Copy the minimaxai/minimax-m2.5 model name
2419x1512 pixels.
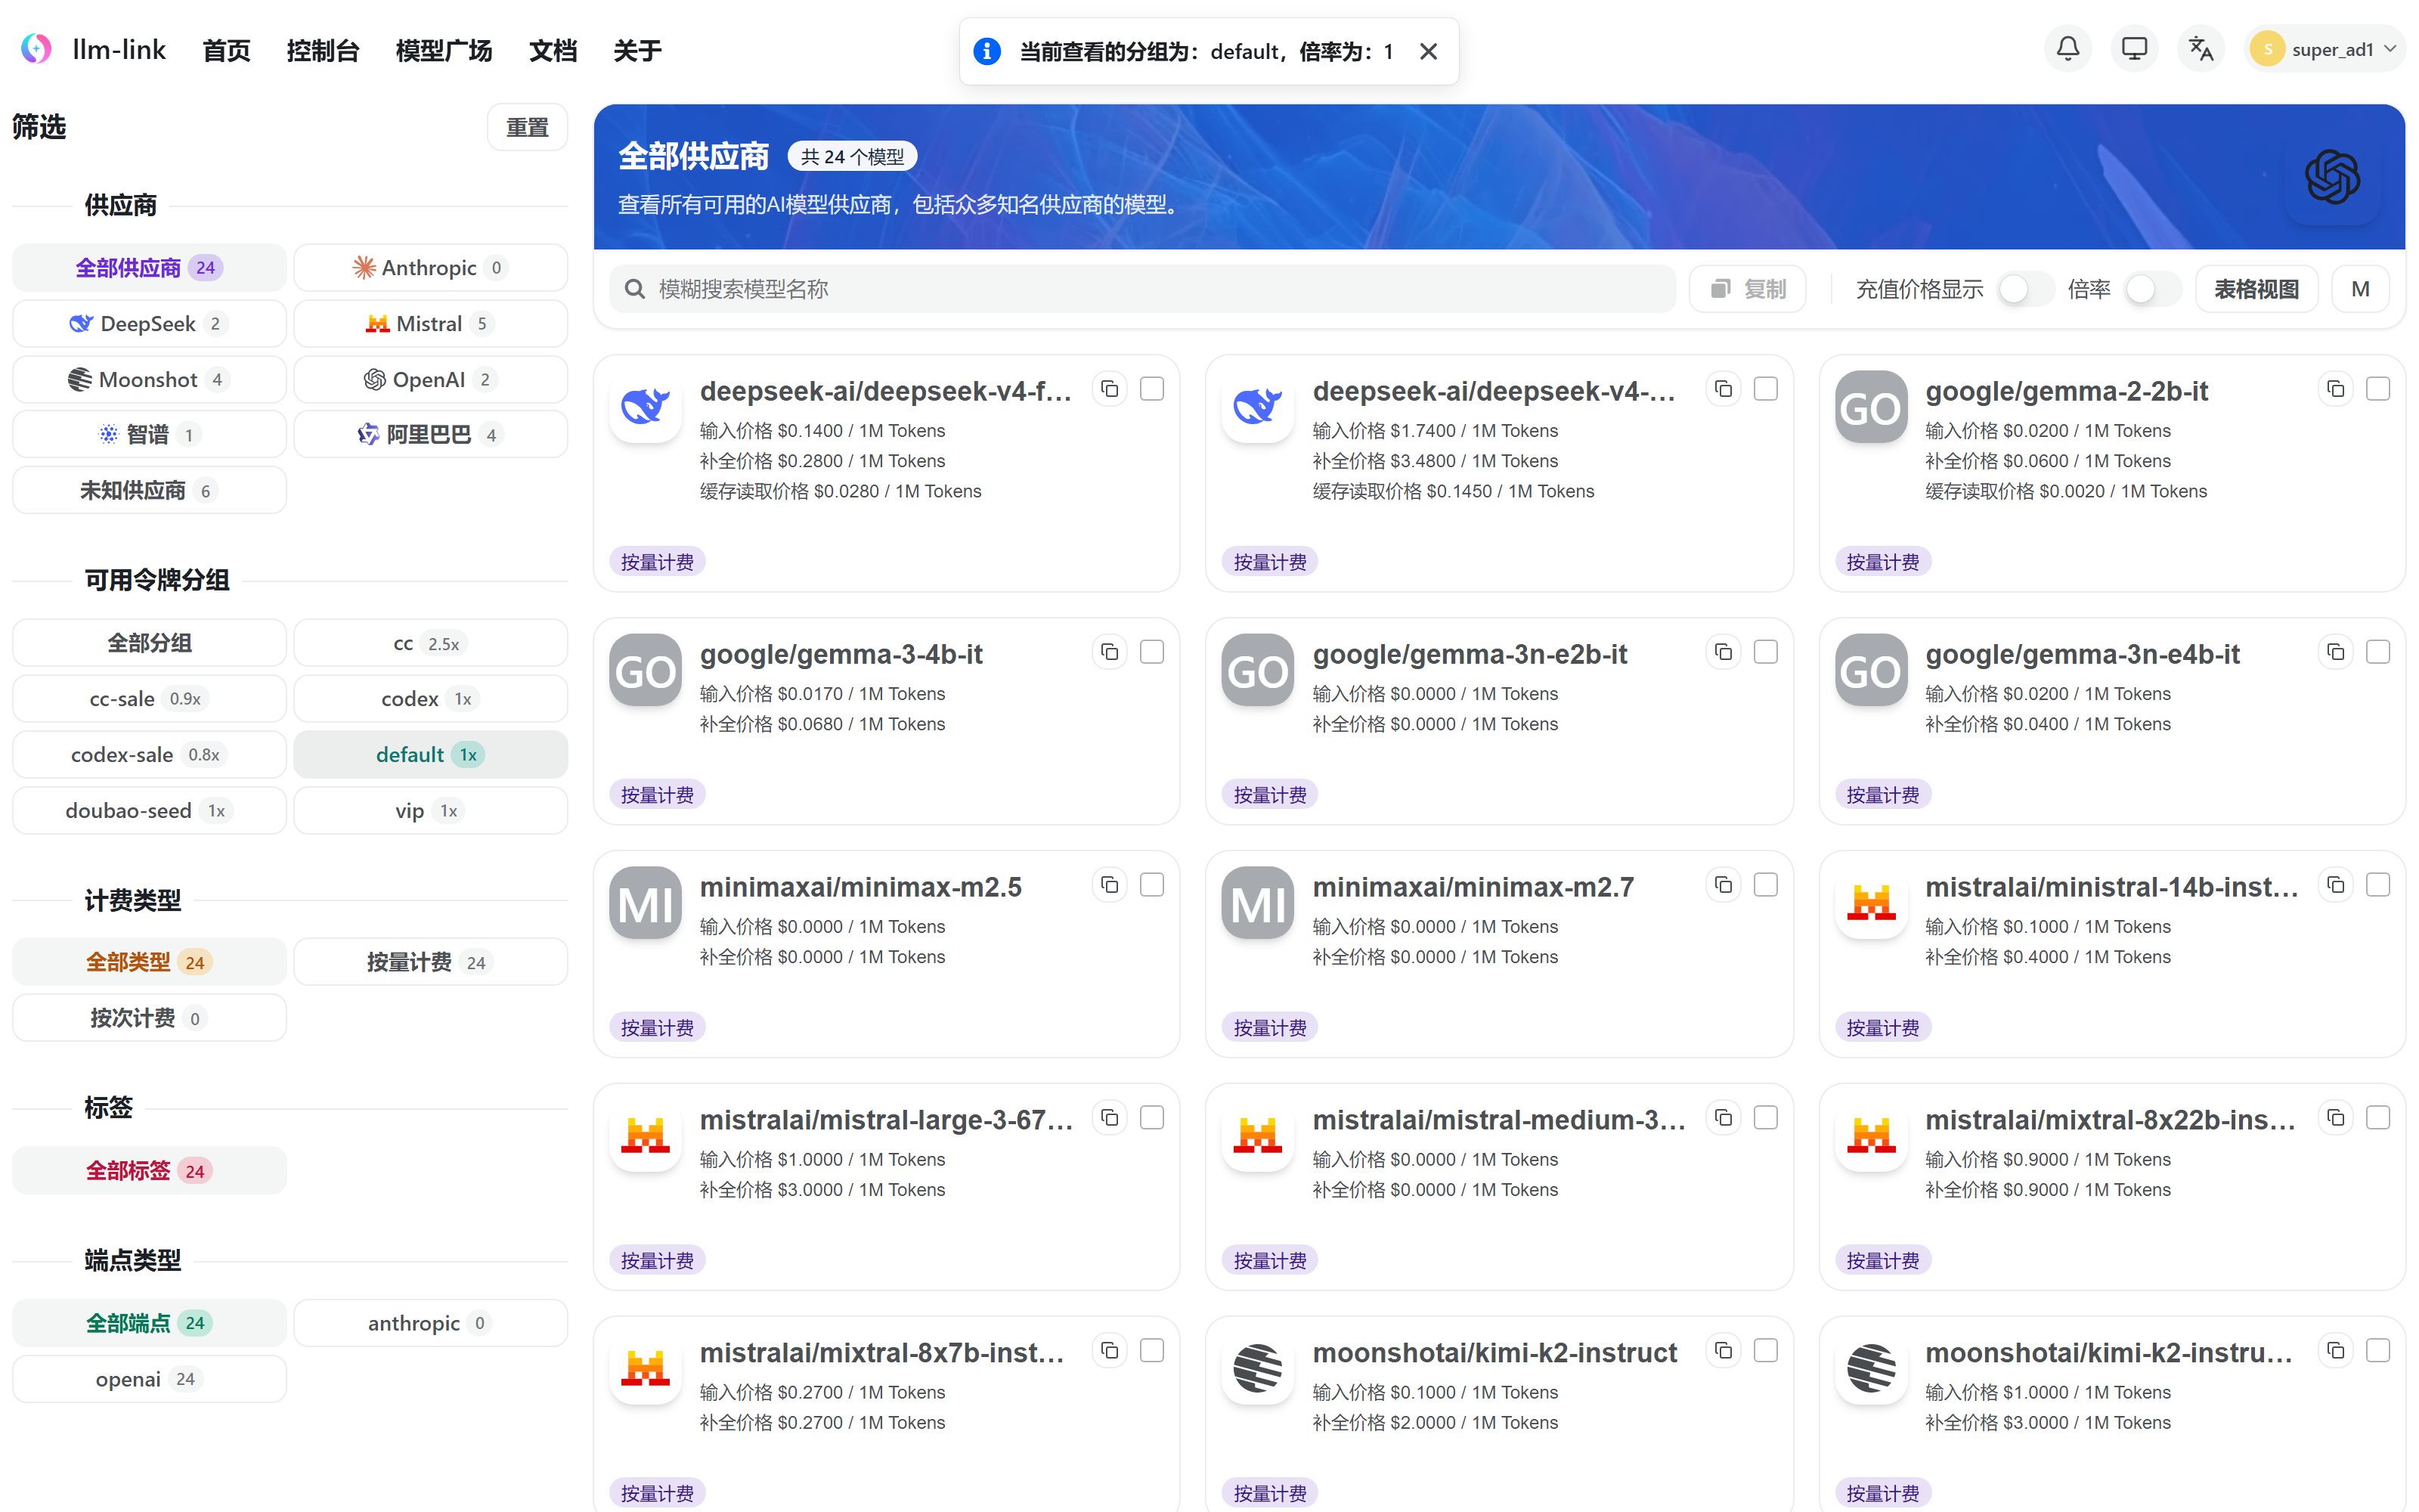1110,885
